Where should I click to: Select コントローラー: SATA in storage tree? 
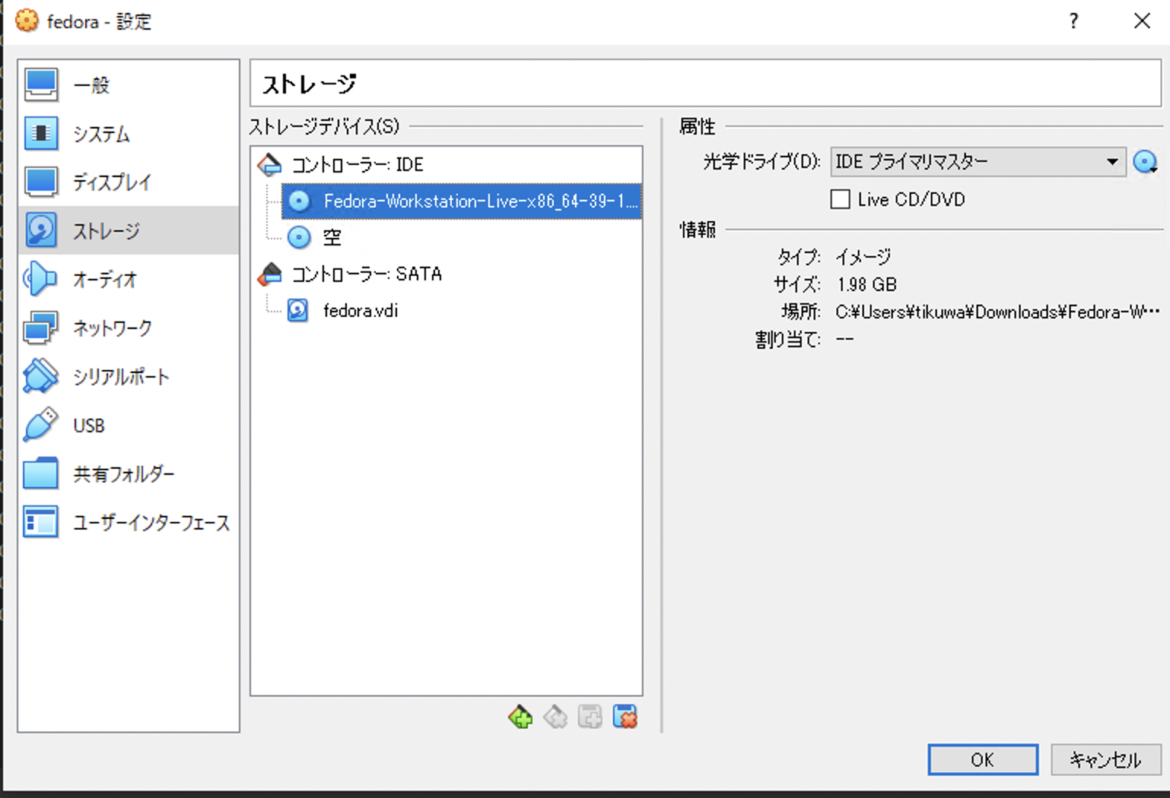367,274
